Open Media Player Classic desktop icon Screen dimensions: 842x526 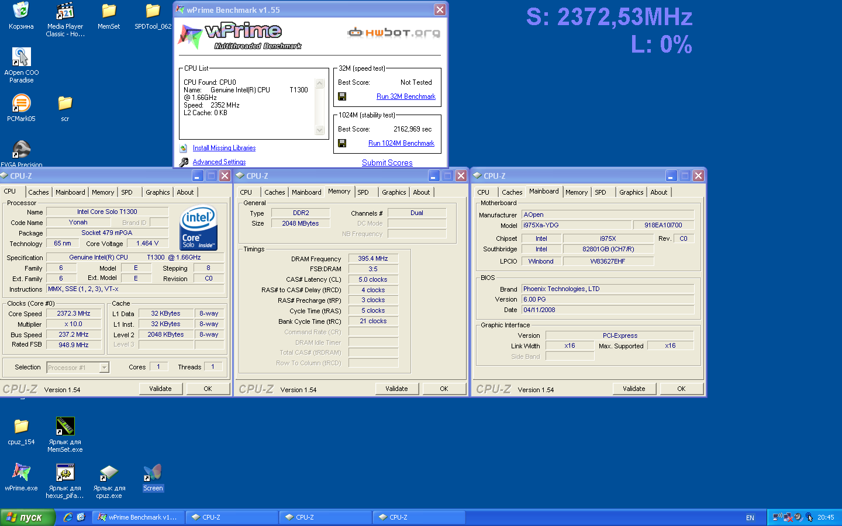[65, 11]
